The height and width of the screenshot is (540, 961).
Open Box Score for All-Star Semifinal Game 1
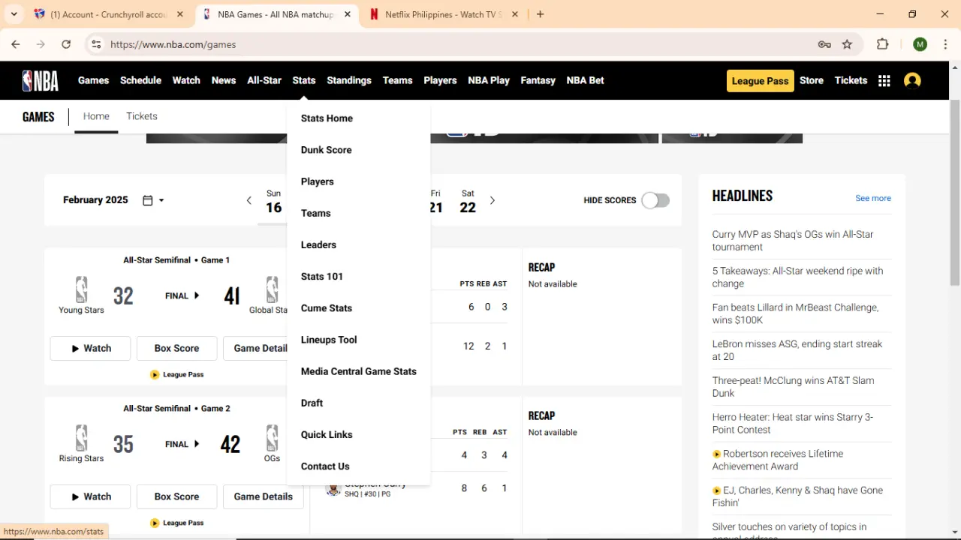(x=176, y=348)
